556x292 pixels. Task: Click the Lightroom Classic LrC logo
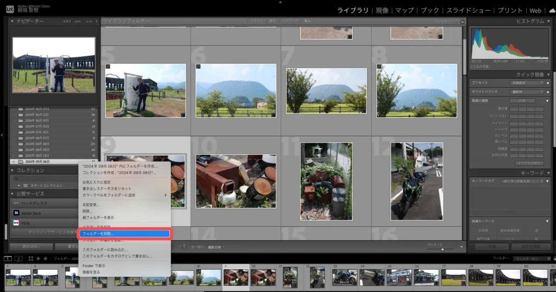(9, 10)
